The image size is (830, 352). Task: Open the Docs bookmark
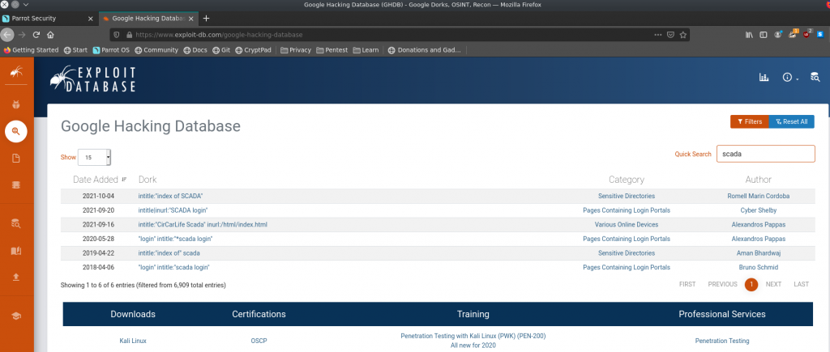(x=195, y=50)
